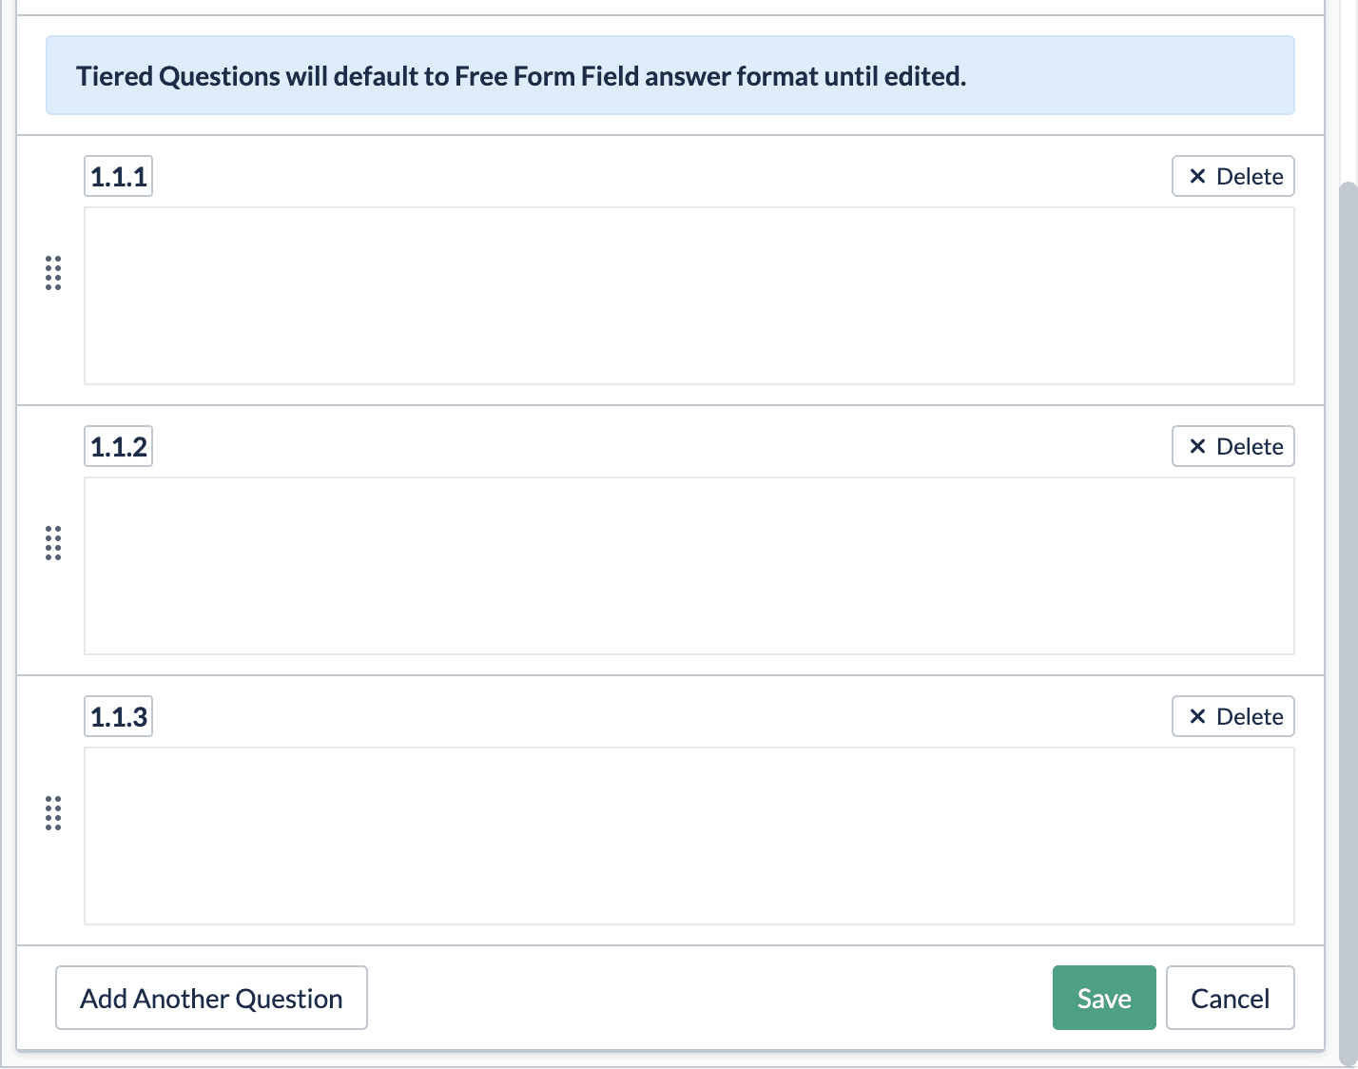Select the reorder grip for question 1.1.3

[53, 813]
